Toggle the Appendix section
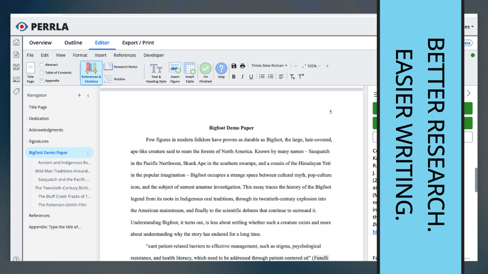This screenshot has height=274, width=488. click(49, 81)
